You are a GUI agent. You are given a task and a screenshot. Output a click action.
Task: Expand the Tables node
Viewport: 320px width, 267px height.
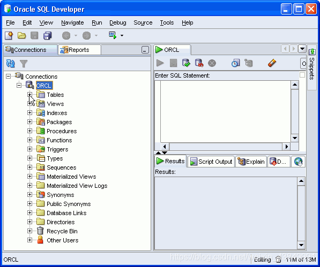pos(29,95)
